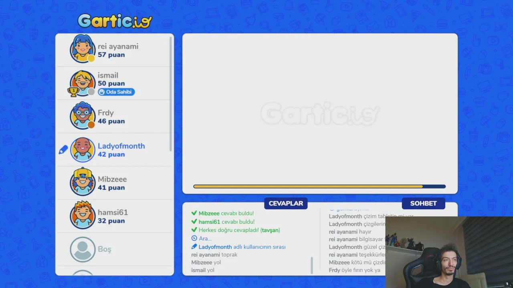Click the empty Boş slot avatar
513x288 pixels.
[x=83, y=249]
